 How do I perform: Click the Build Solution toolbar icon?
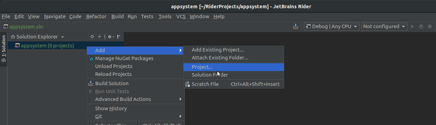(296, 26)
